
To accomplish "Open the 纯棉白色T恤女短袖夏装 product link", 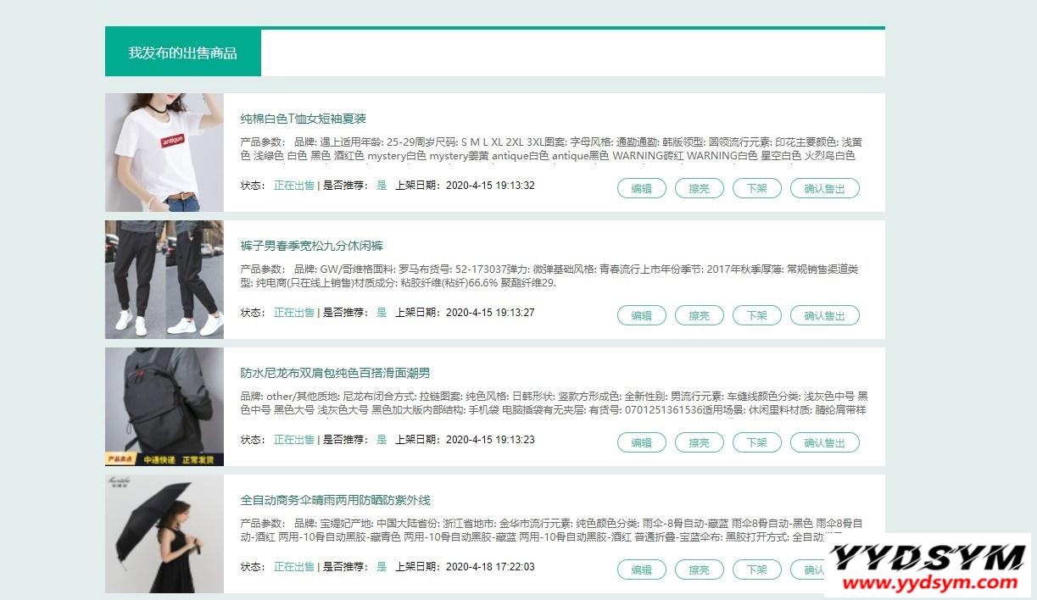I will tap(303, 119).
